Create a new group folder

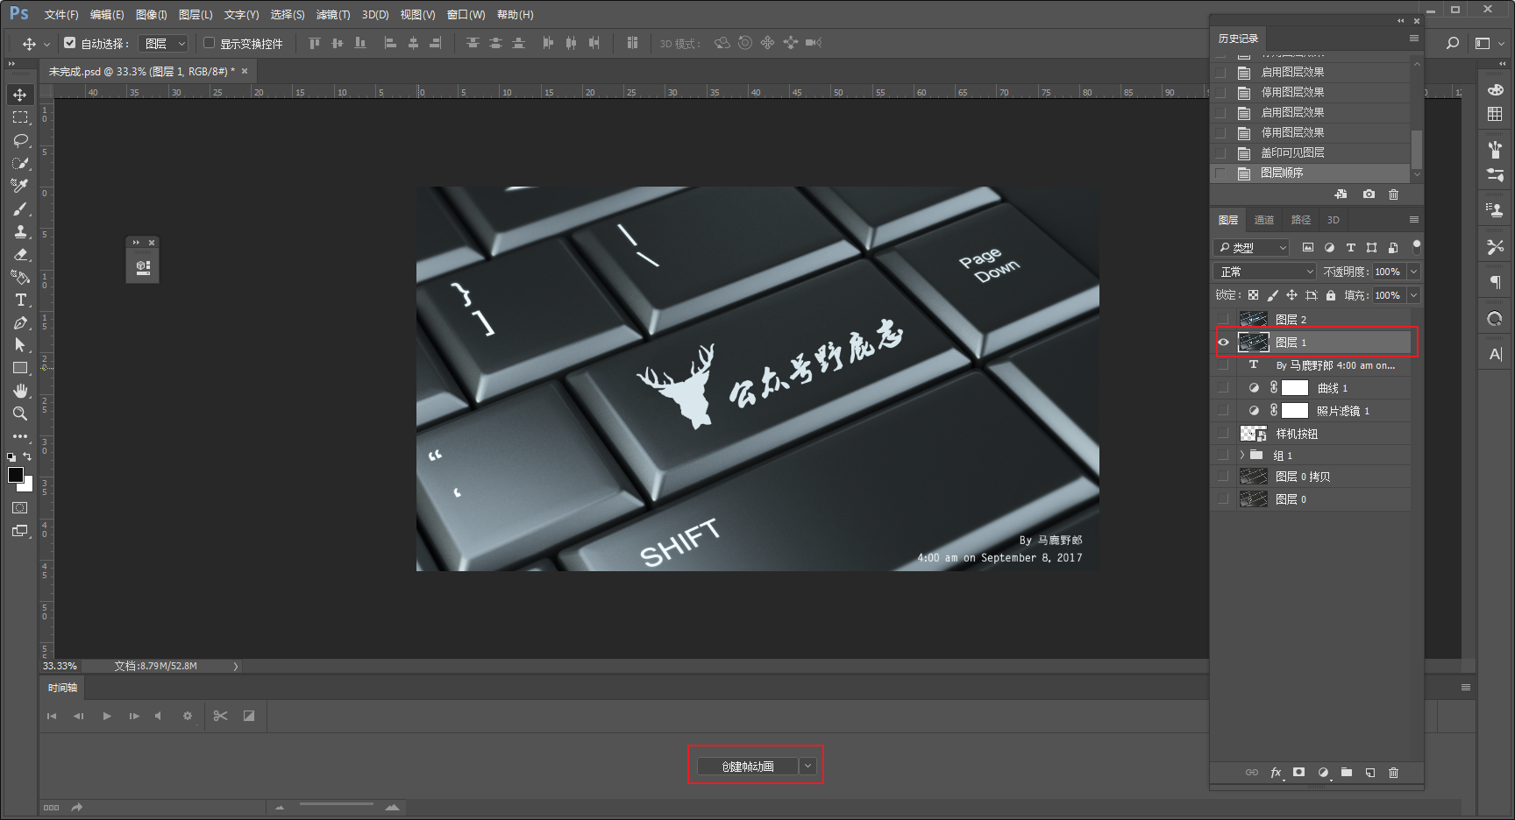pos(1347,772)
